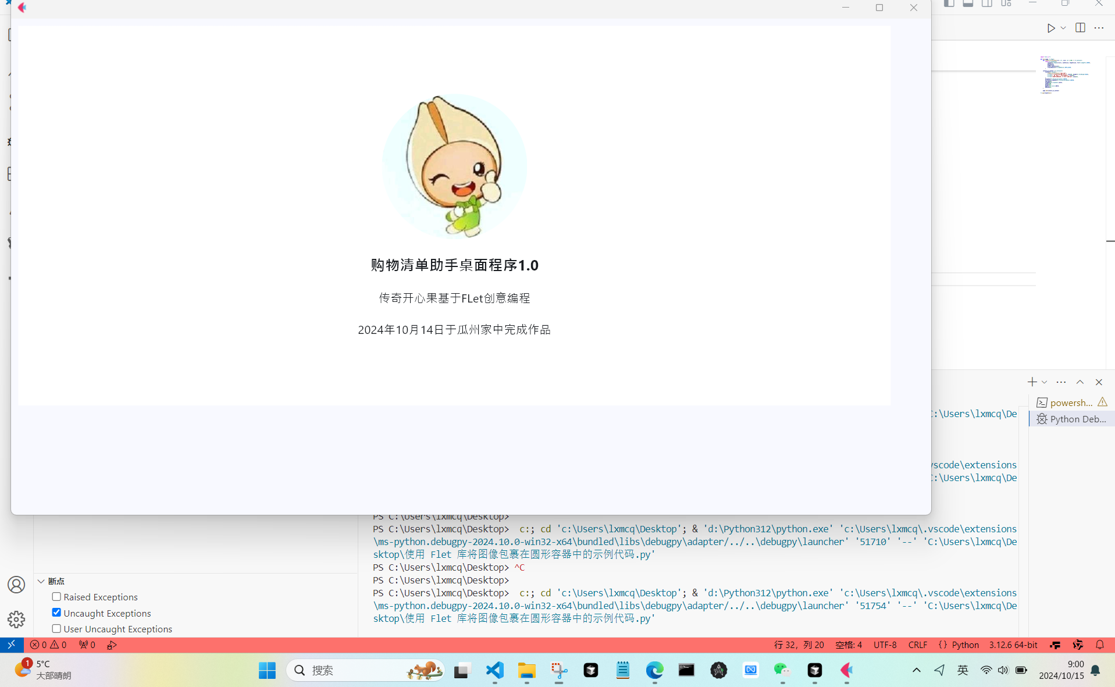Change the CRLF end of line sequence
This screenshot has height=687, width=1115.
coord(918,645)
